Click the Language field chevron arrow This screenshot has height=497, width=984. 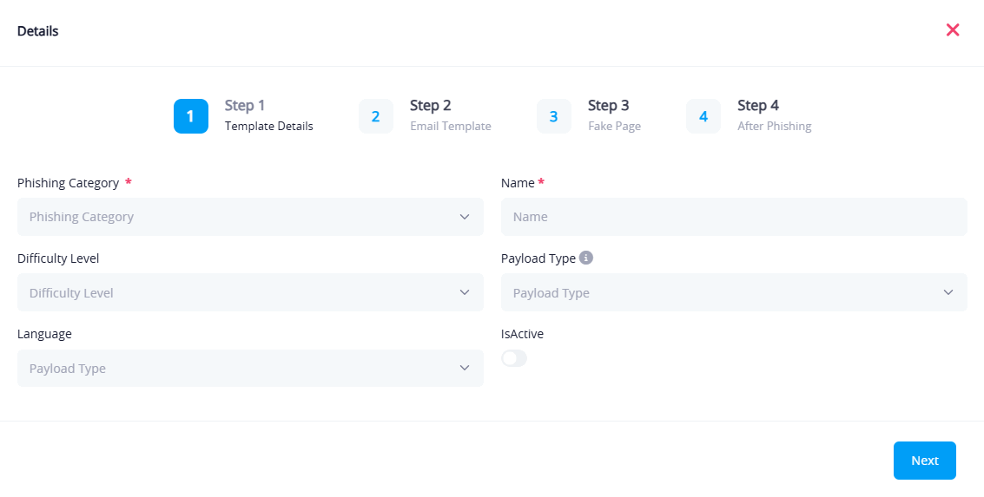(465, 369)
